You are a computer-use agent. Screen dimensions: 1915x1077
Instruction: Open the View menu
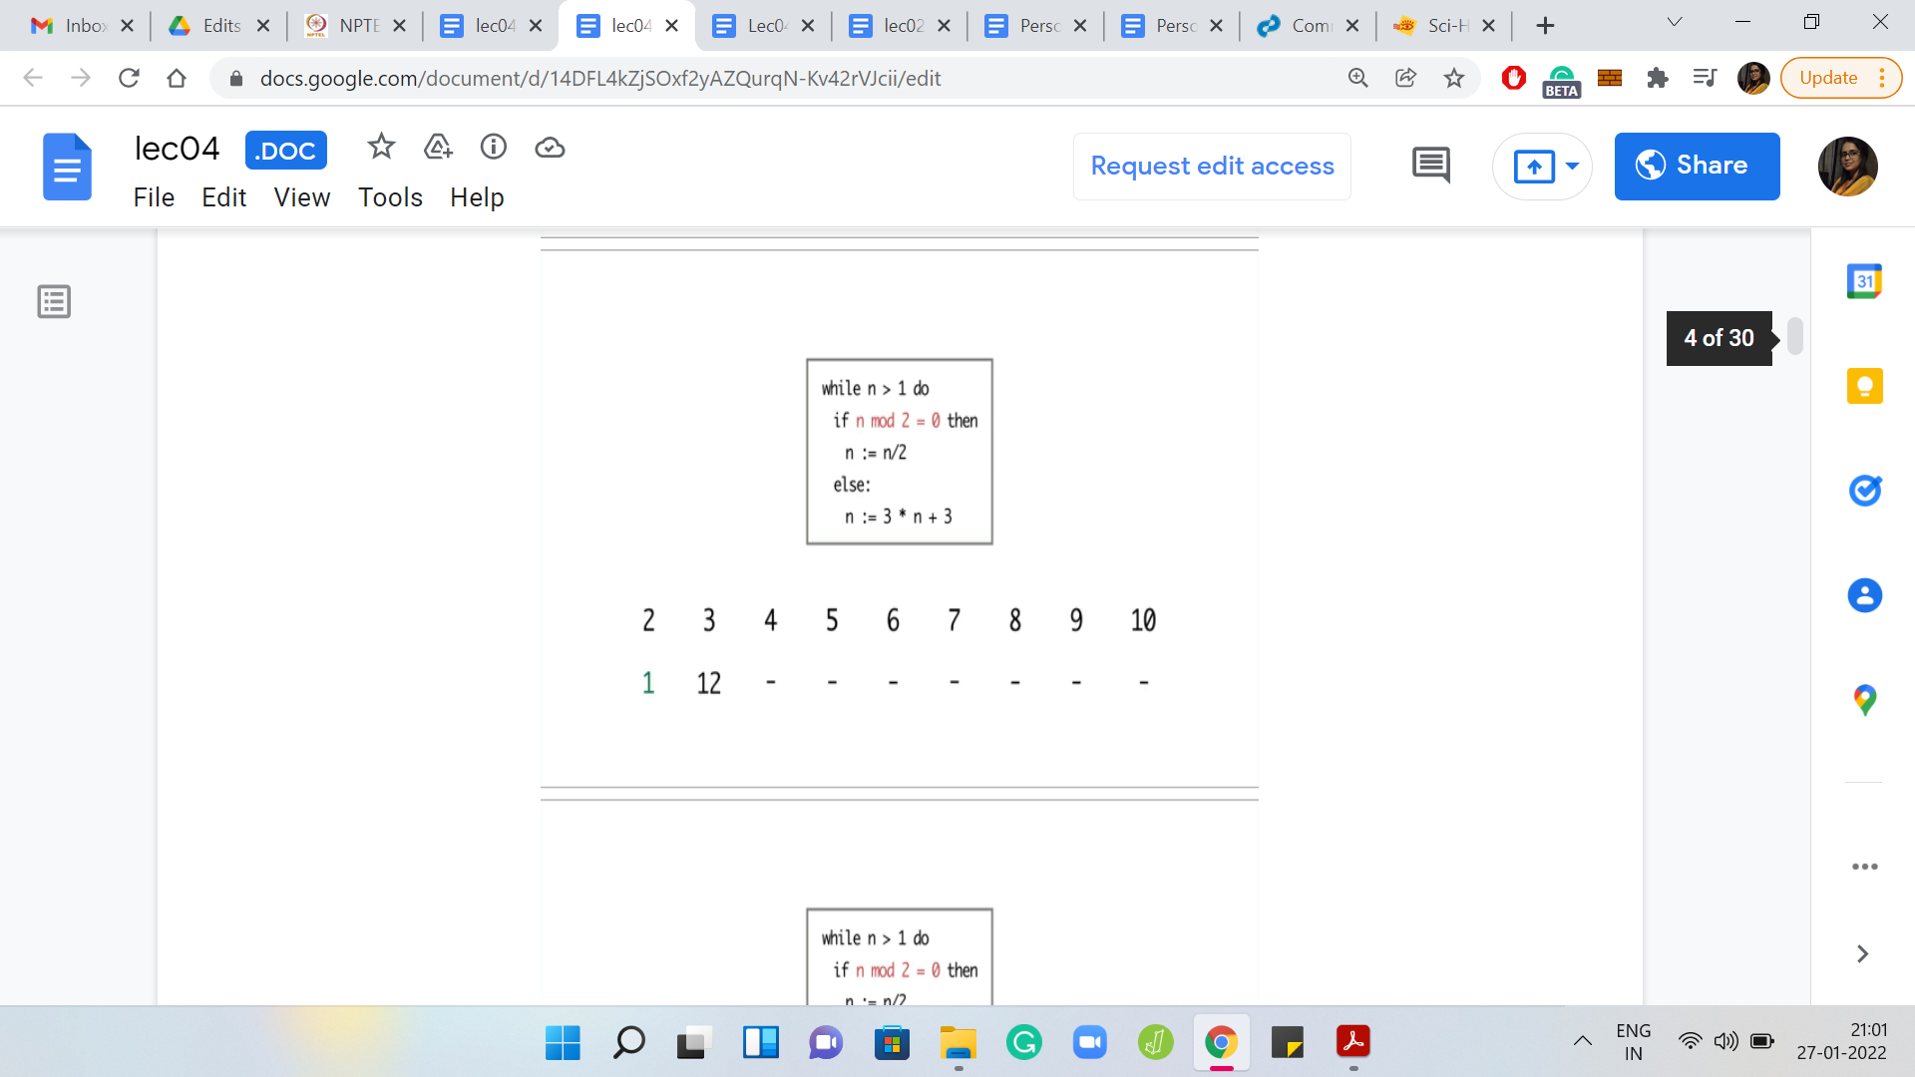[301, 197]
